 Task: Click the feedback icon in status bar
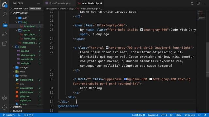point(199,115)
